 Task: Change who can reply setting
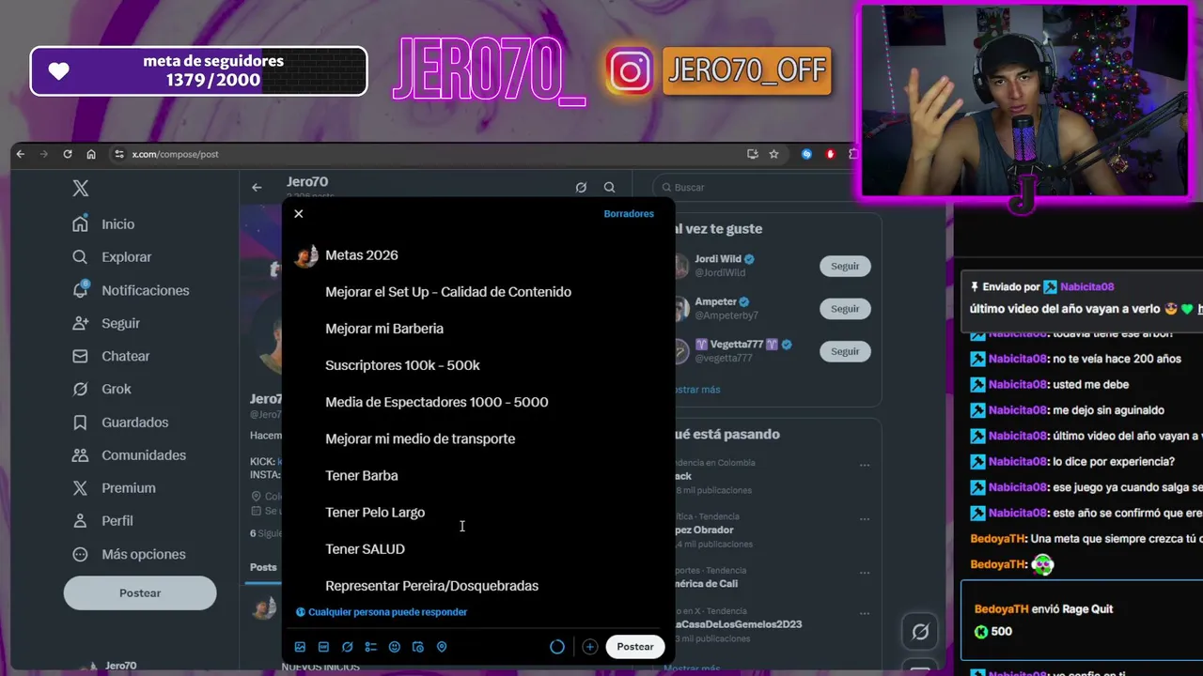click(382, 612)
